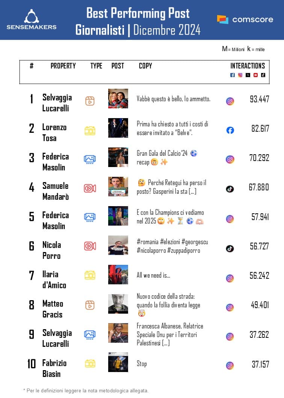This screenshot has width=284, height=398.
Task: Open Fabrizio Biasin's post thumbnail
Action: click(x=118, y=362)
